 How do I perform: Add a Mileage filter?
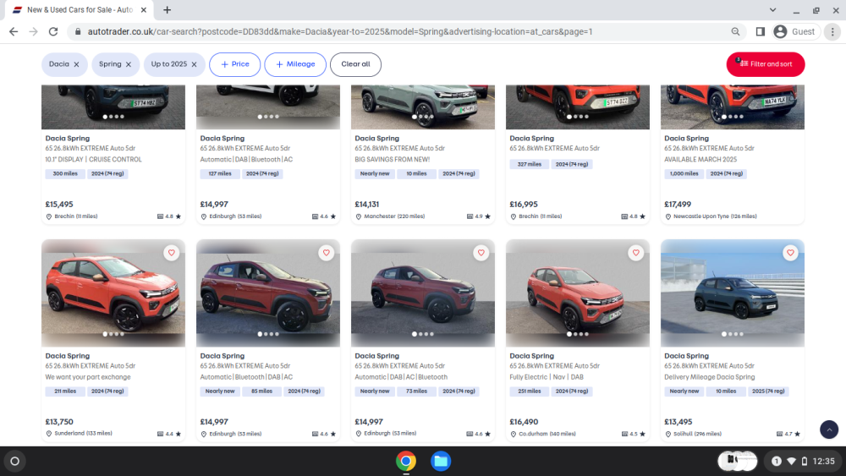[295, 64]
